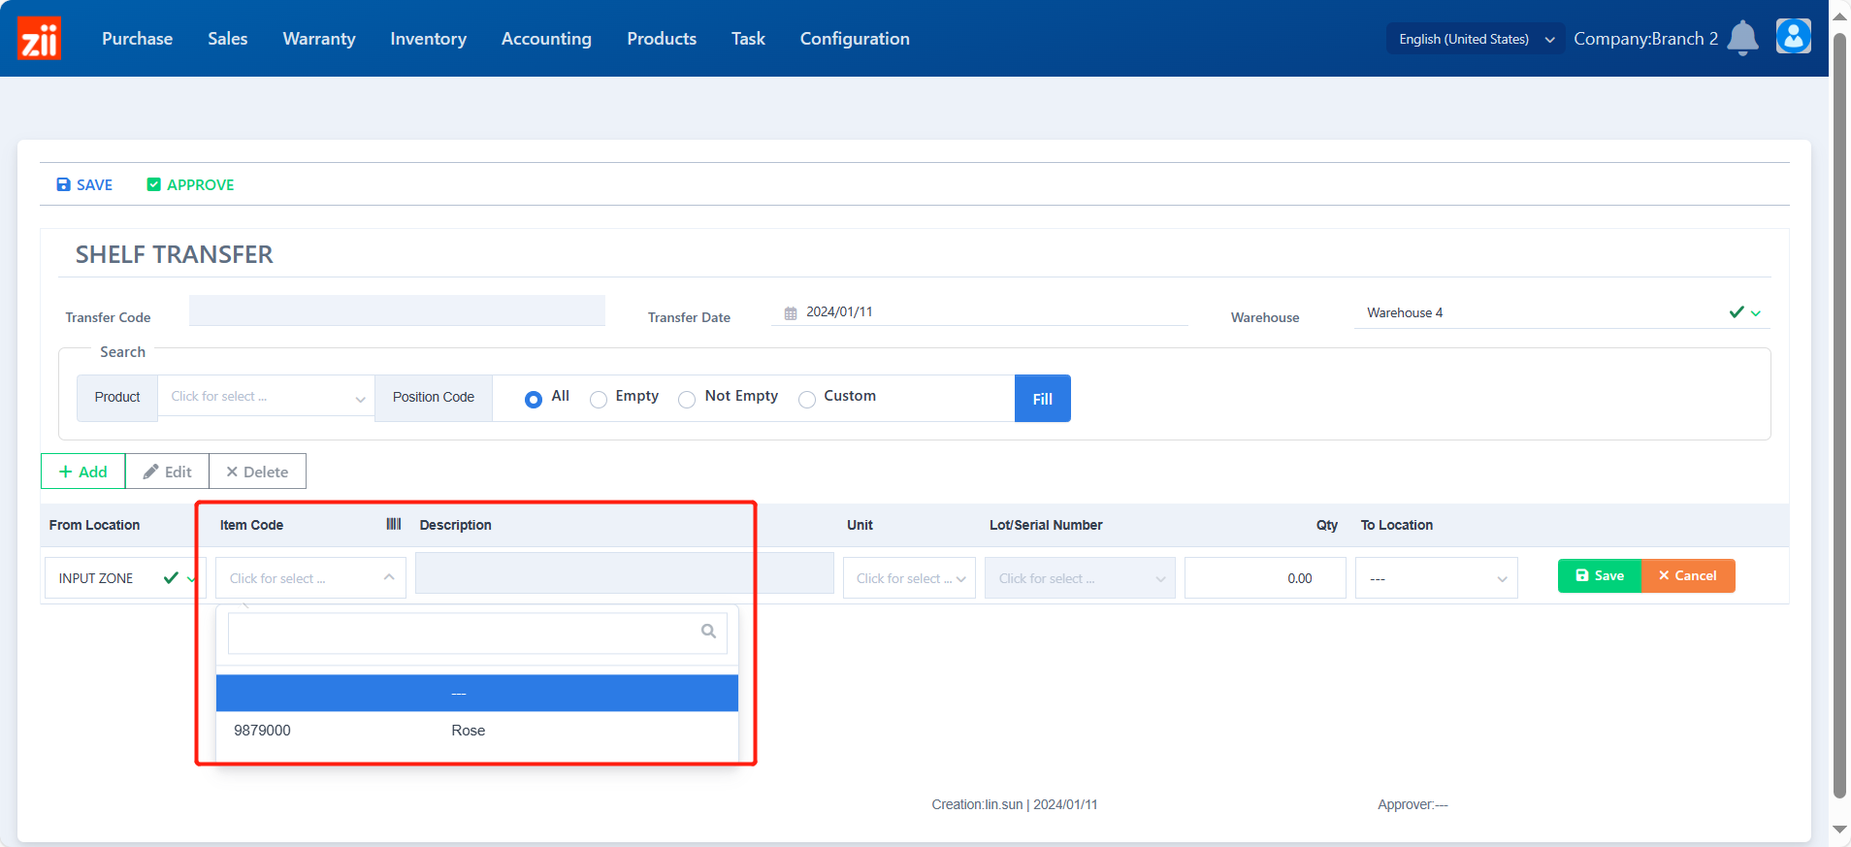The image size is (1851, 847).
Task: Click the Item Code column header
Action: point(251,525)
